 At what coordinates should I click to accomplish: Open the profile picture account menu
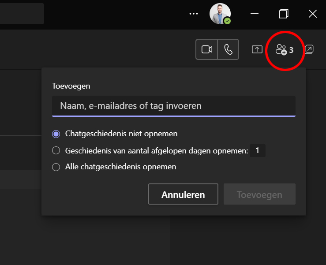(x=219, y=13)
